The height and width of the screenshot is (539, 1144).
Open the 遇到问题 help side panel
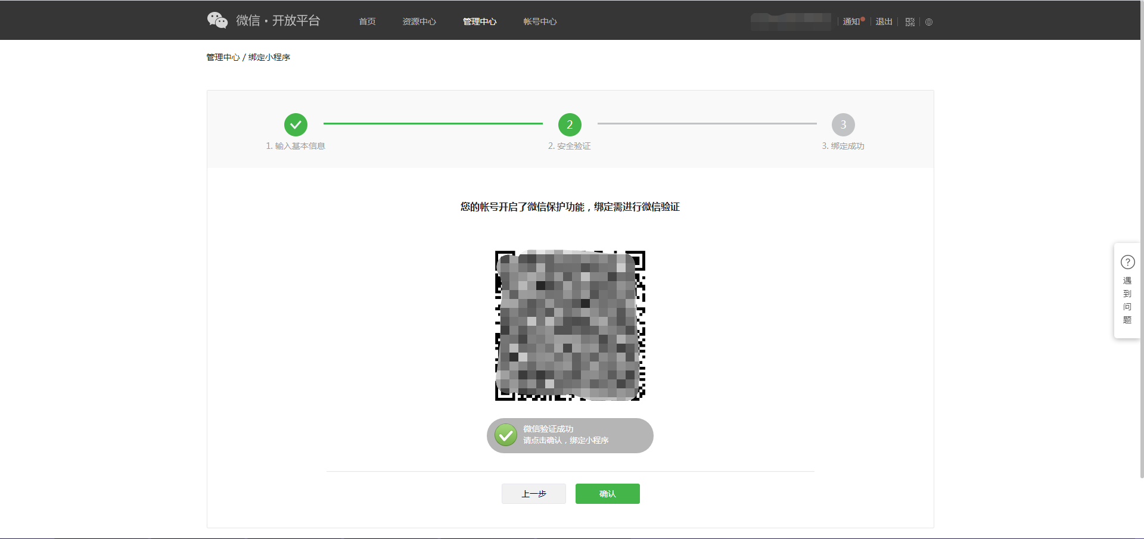[1127, 291]
